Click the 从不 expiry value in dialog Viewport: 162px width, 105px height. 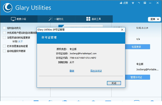(72, 62)
